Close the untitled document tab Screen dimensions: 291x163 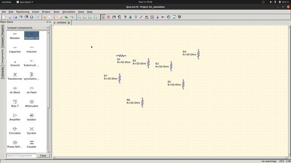tap(69, 23)
